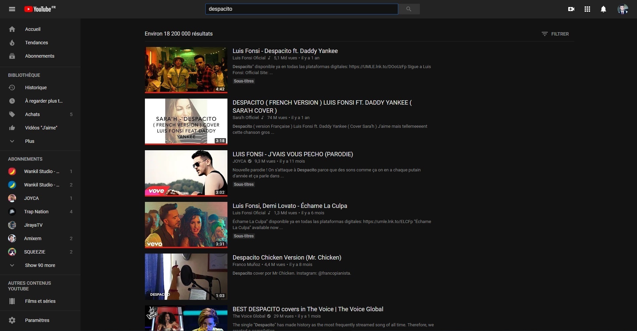The width and height of the screenshot is (637, 331).
Task: Visit The Voice Global channel link
Action: pyautogui.click(x=249, y=316)
